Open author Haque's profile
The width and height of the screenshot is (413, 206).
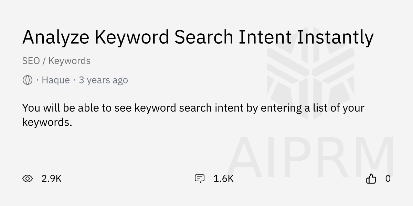click(x=55, y=80)
